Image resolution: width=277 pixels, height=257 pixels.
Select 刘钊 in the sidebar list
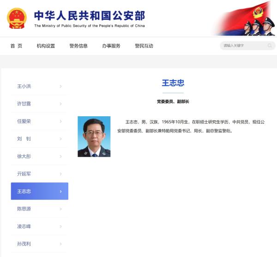tap(40, 139)
